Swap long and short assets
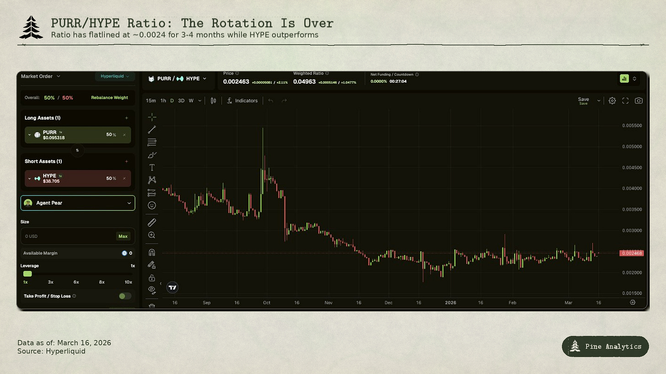Image resolution: width=666 pixels, height=374 pixels. pos(77,150)
